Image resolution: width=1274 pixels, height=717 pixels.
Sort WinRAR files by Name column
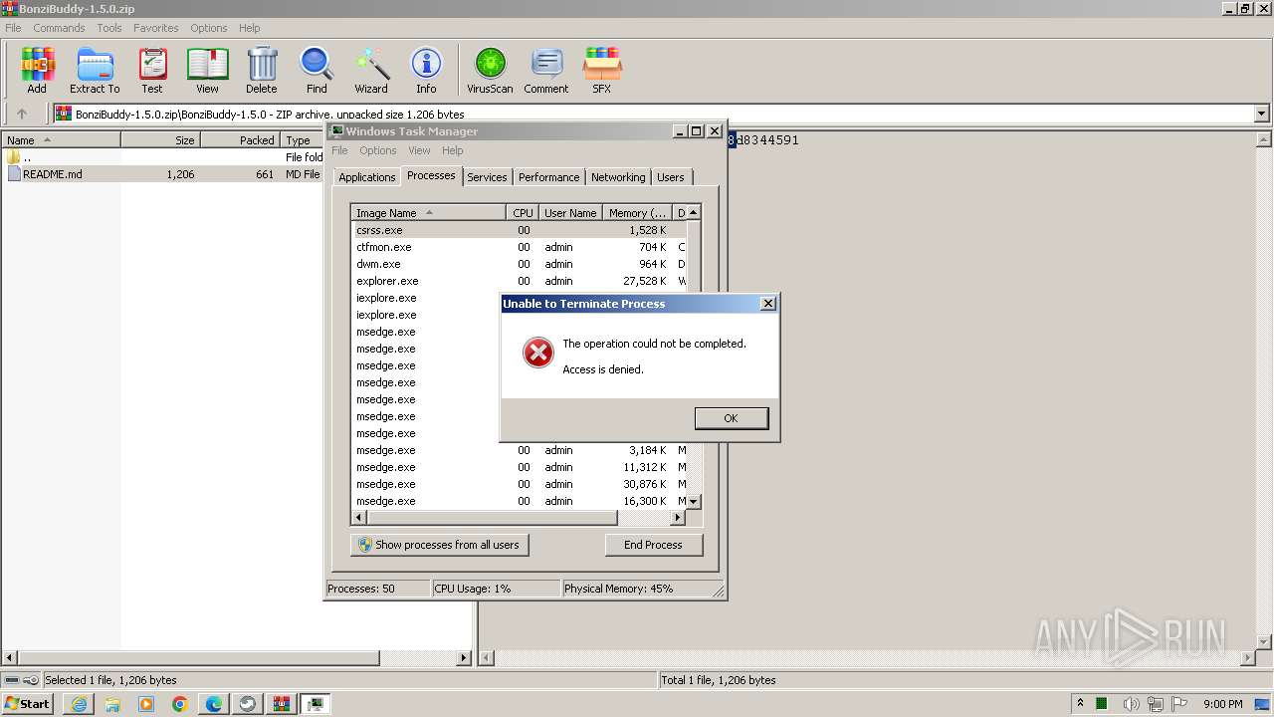pos(61,140)
